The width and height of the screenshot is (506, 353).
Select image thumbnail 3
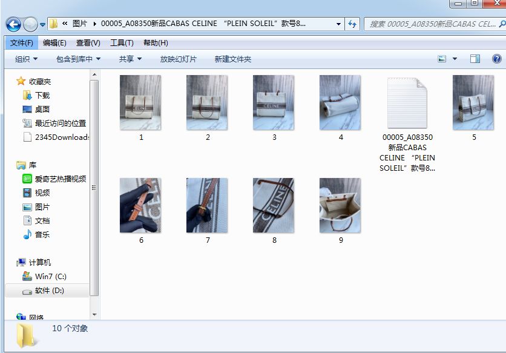[x=274, y=103]
